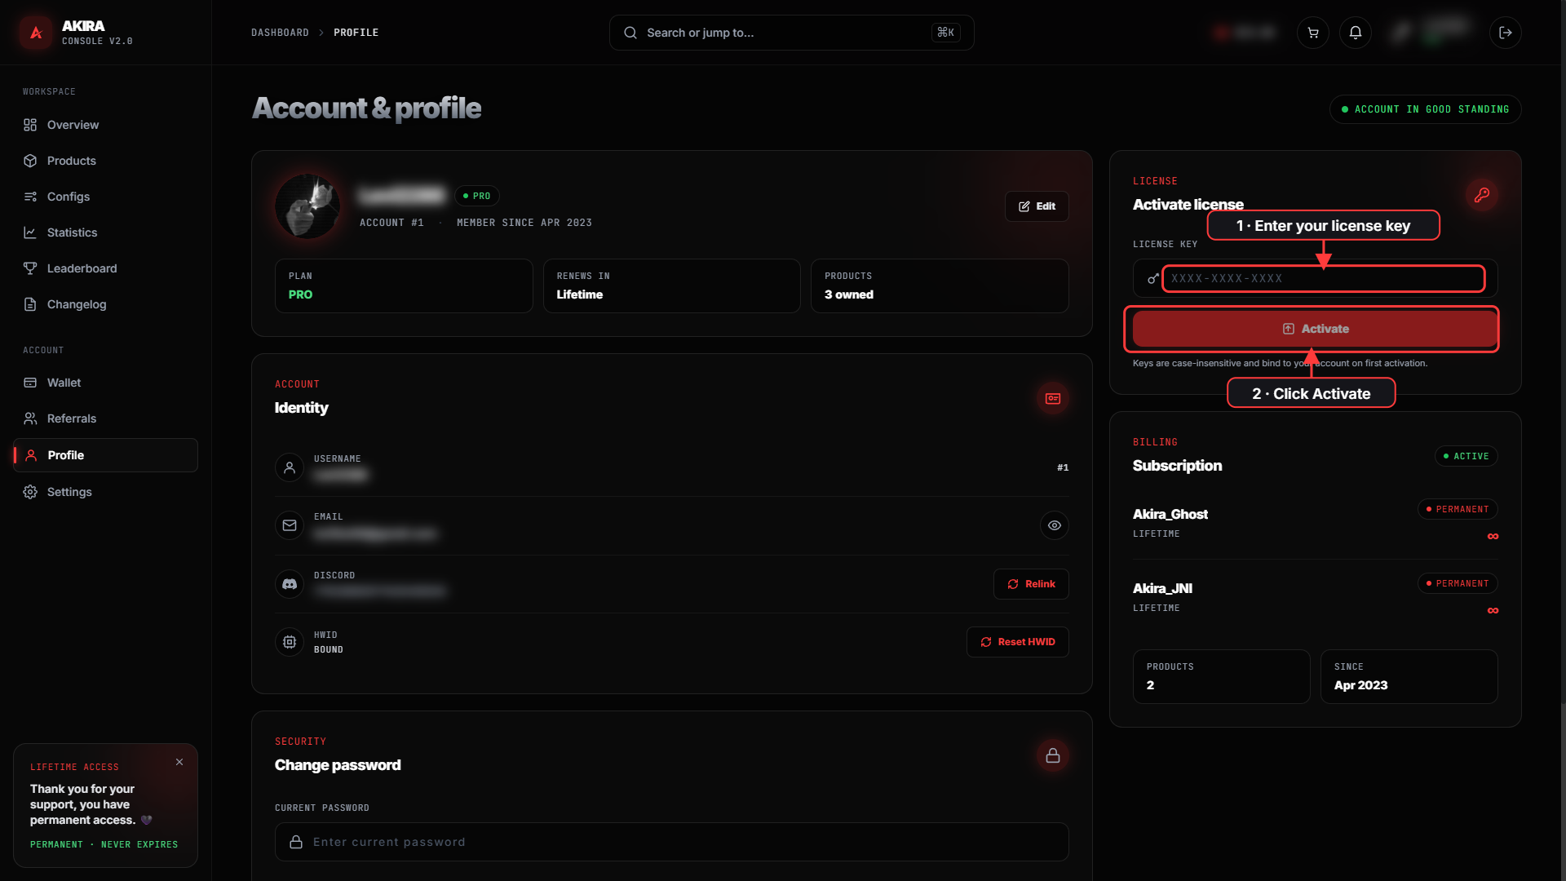
Task: Click the Account in good standing badge
Action: pos(1425,109)
